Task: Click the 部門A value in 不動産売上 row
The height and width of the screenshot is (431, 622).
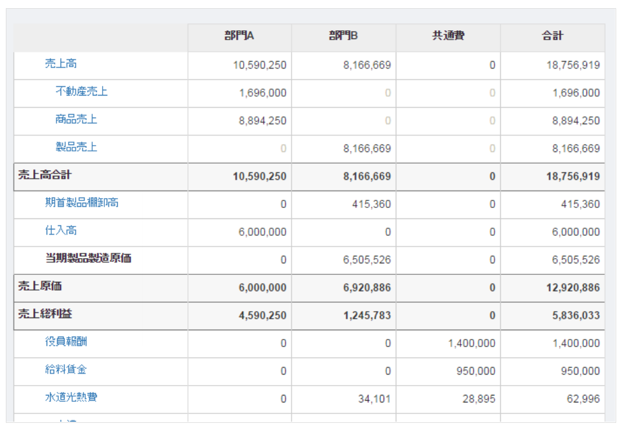Action: [x=262, y=93]
